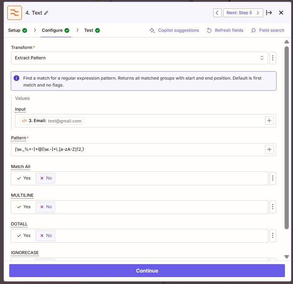Click the Continue button

(147, 271)
